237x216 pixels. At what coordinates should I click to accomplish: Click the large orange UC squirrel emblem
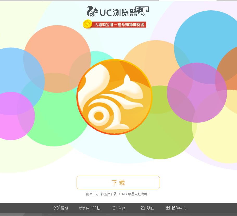[114, 97]
